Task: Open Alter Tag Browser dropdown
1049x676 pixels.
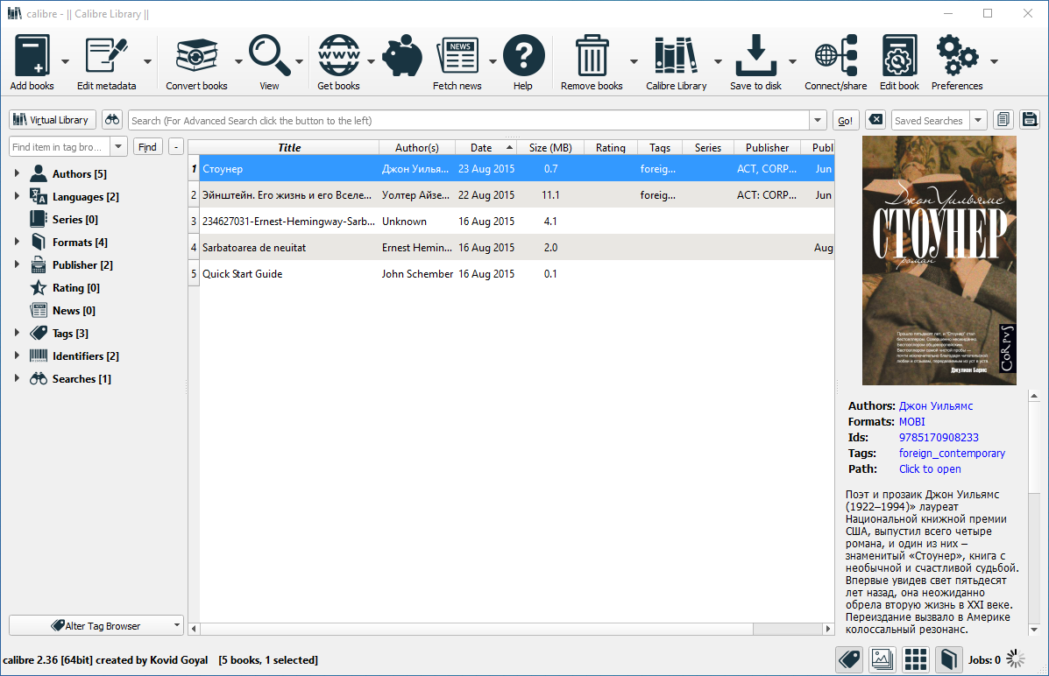Action: (x=96, y=626)
